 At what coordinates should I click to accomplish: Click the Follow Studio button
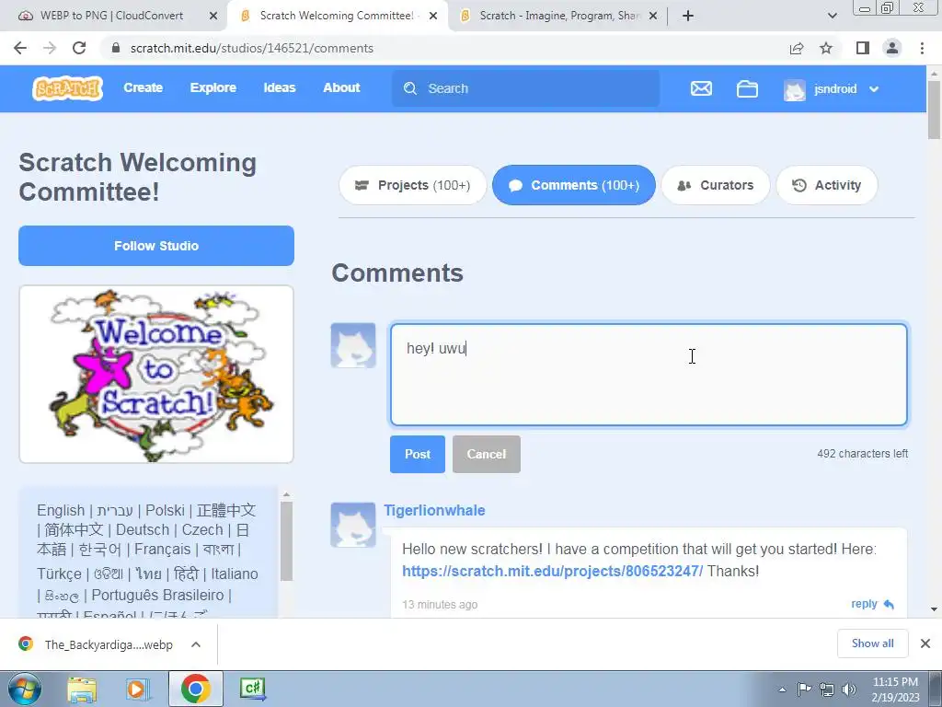pos(156,246)
